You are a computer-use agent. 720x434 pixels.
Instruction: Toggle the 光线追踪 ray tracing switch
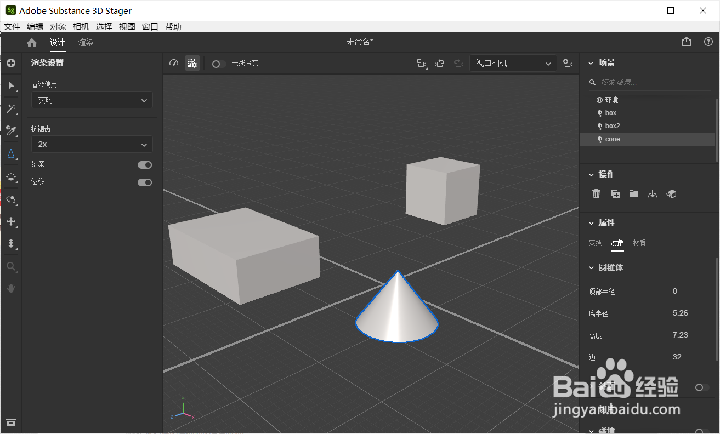click(x=219, y=64)
